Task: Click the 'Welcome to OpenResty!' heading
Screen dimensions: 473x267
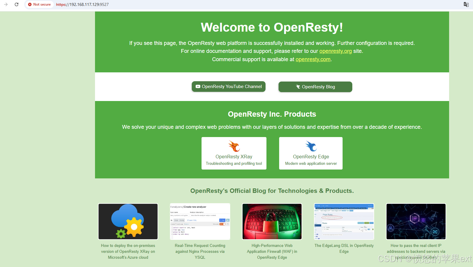Action: 272,27
